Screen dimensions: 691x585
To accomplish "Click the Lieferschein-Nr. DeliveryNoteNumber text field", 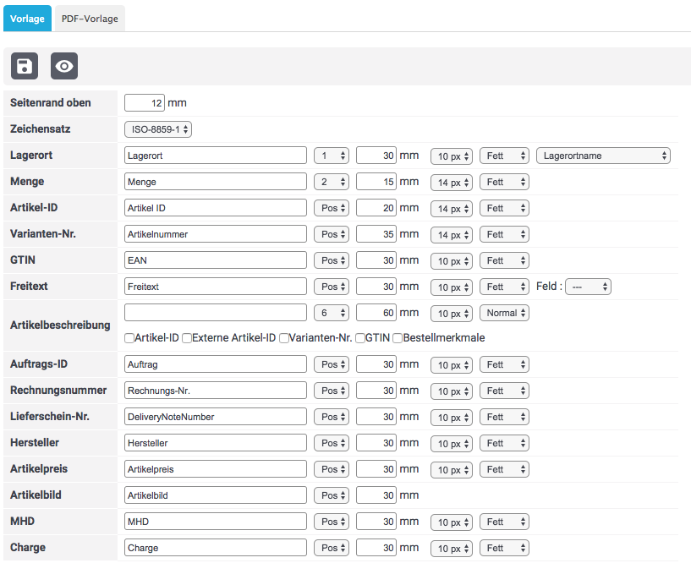I will point(215,417).
